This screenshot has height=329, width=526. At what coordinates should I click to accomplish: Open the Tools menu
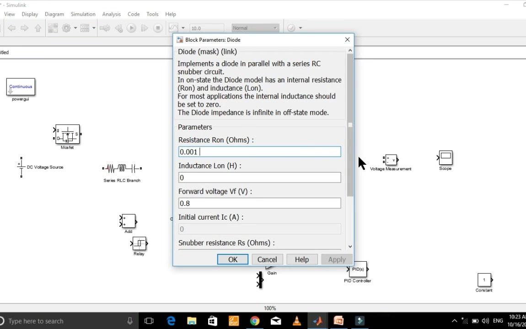click(x=152, y=14)
